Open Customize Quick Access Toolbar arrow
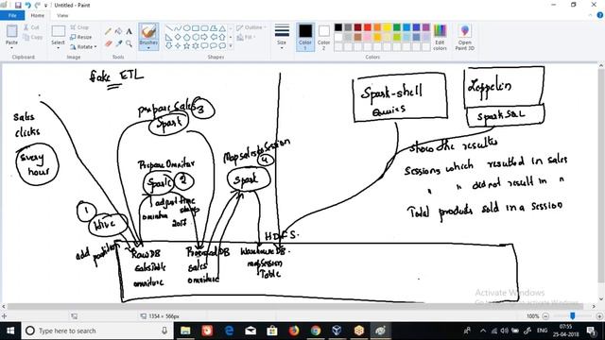Image resolution: width=605 pixels, height=340 pixels. click(46, 6)
